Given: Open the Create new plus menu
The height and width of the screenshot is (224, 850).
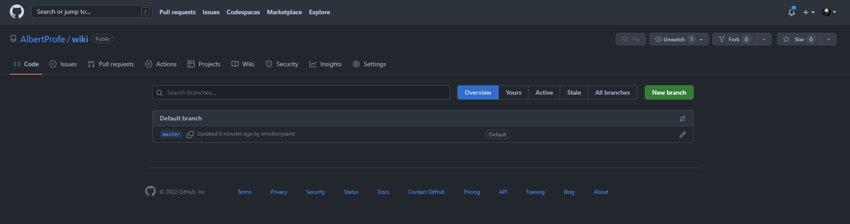Looking at the screenshot, I should pyautogui.click(x=809, y=12).
